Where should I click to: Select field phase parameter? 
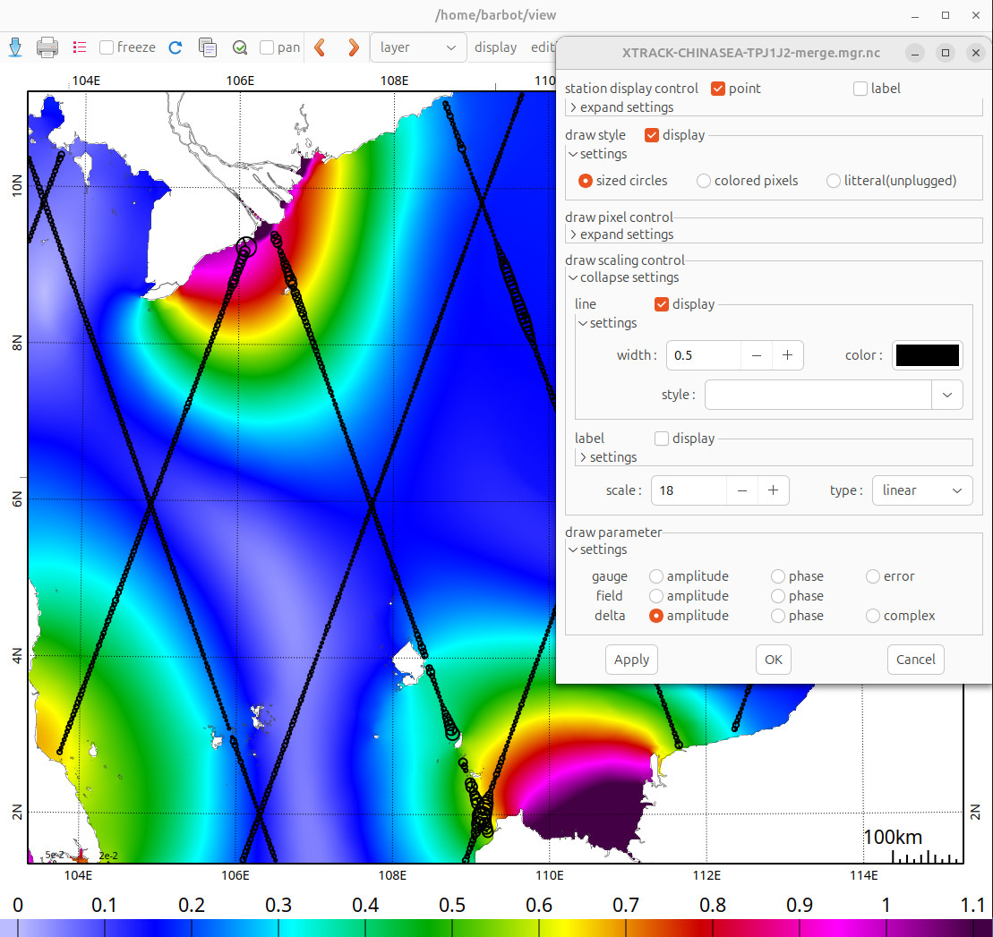coord(778,596)
